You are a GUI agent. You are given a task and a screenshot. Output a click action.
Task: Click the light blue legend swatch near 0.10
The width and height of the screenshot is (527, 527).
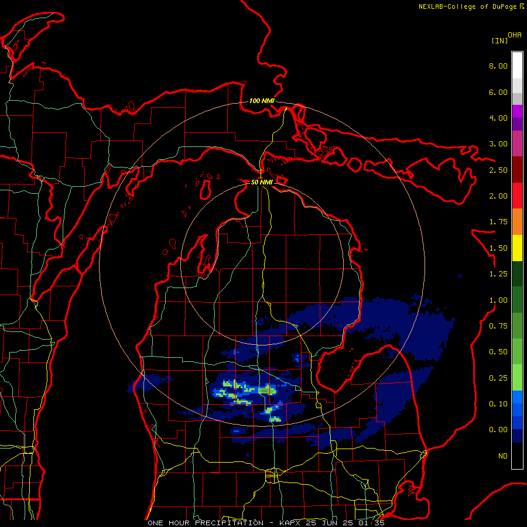[517, 397]
